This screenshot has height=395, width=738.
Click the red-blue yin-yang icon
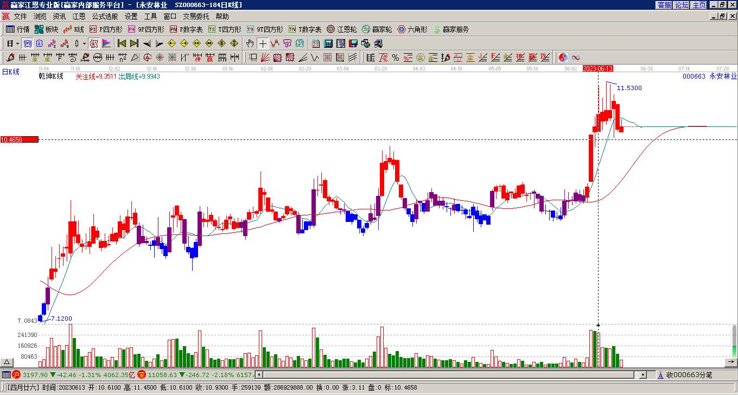(563, 58)
